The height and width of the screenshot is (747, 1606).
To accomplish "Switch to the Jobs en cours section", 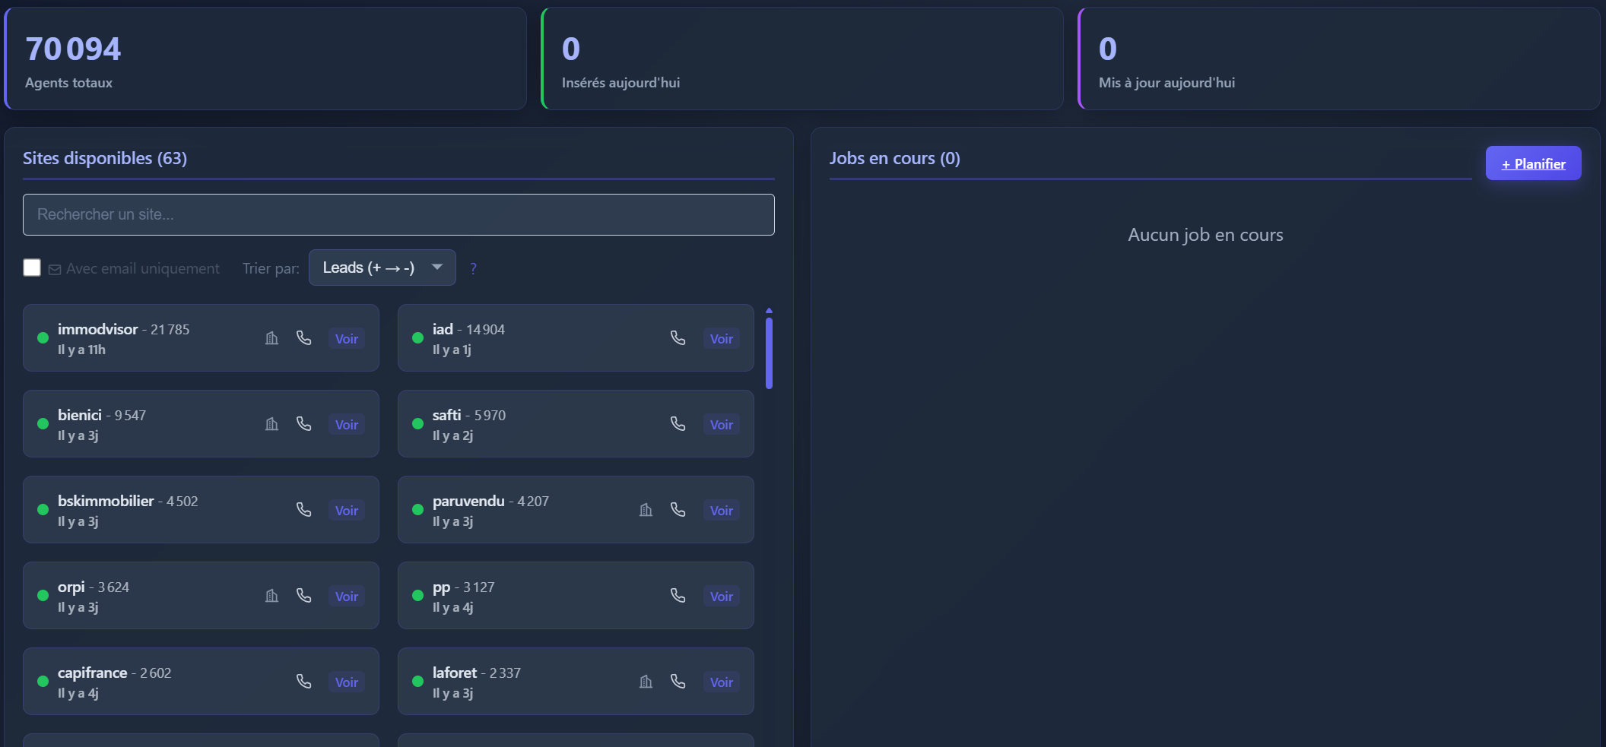I will point(895,158).
